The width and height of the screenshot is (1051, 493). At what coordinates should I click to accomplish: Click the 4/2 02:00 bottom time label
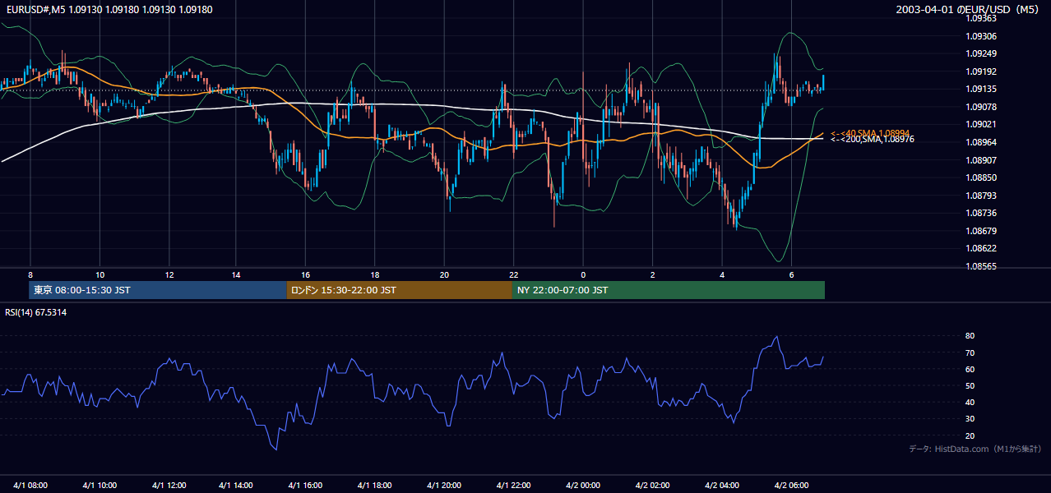click(652, 485)
